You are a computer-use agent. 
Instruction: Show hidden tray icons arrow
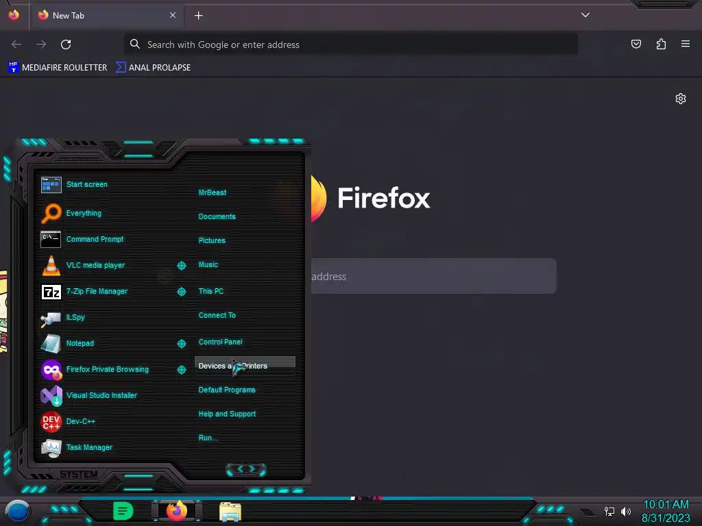(x=587, y=512)
